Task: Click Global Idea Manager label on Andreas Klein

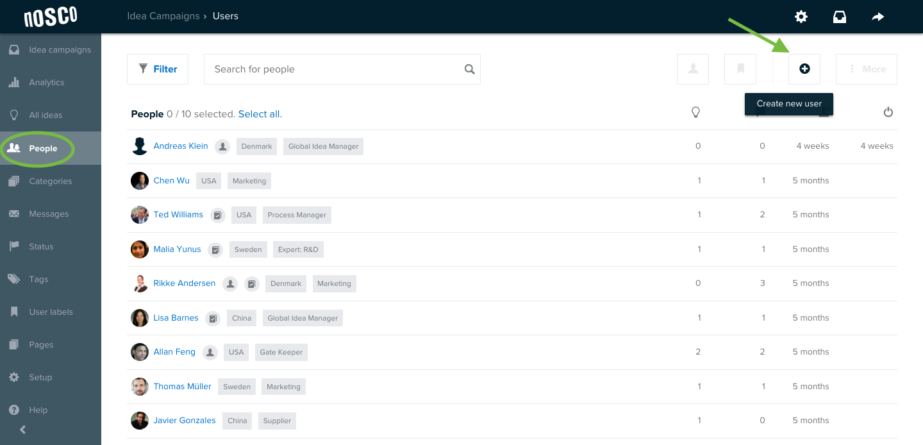Action: pyautogui.click(x=323, y=146)
